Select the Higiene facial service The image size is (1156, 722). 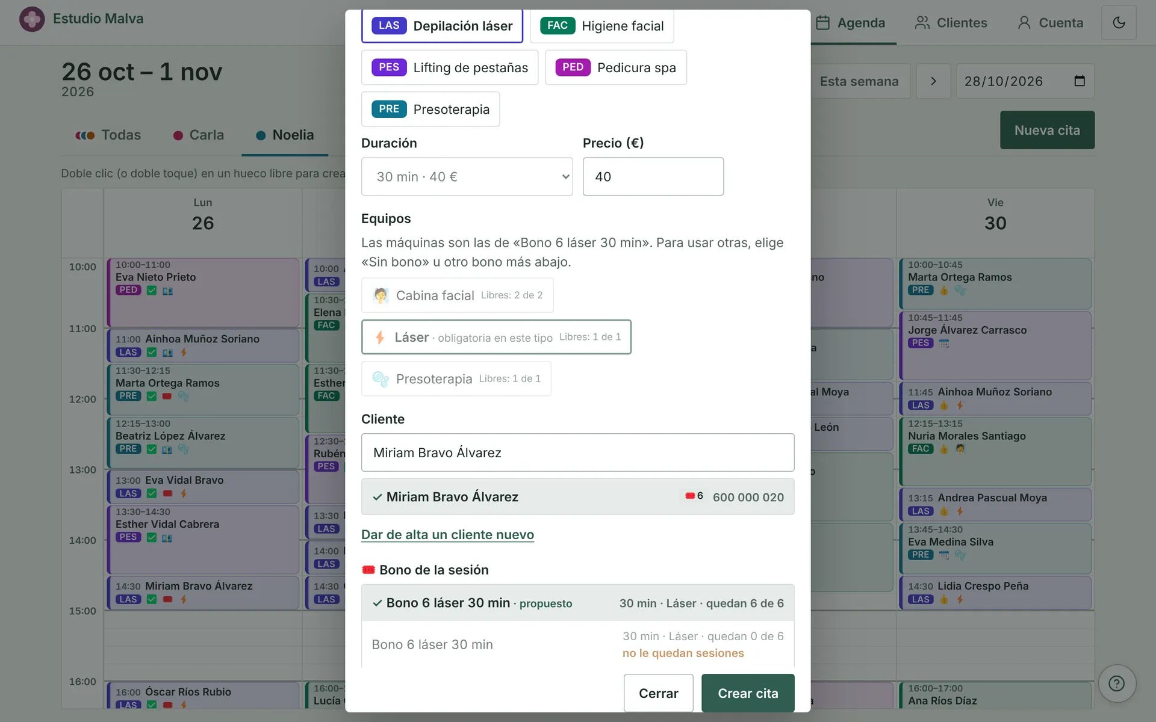(601, 26)
